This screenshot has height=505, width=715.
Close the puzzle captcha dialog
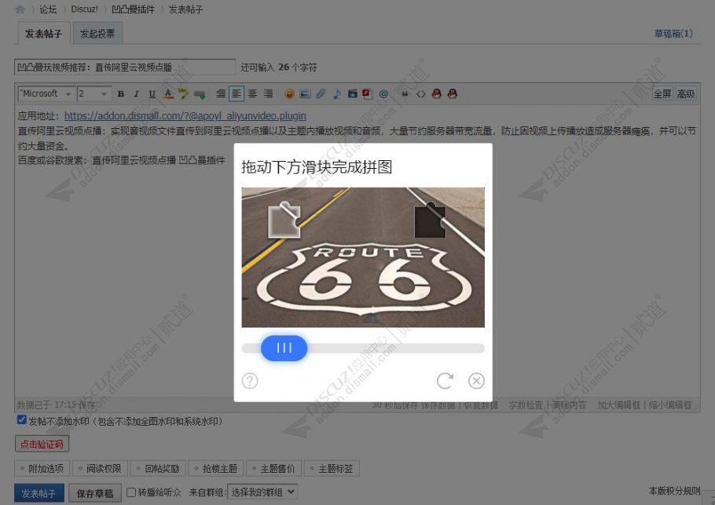pyautogui.click(x=476, y=381)
